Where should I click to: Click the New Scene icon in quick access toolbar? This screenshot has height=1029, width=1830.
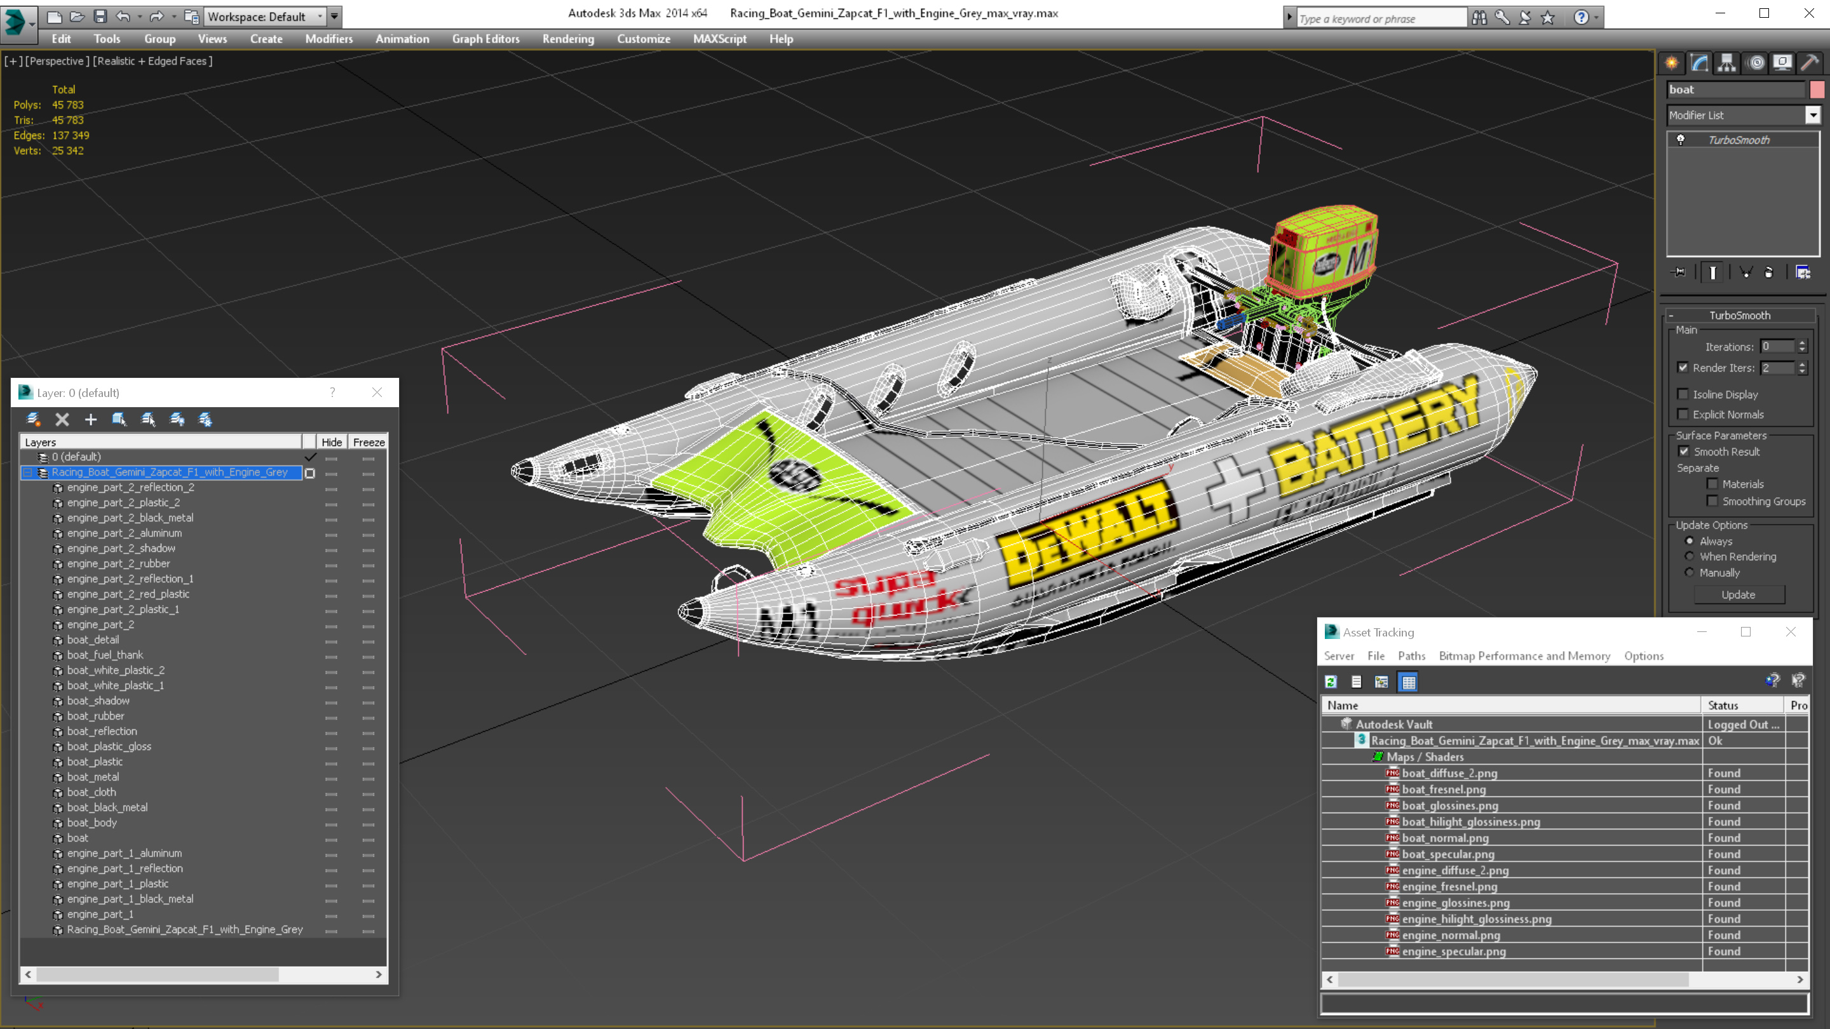55,17
